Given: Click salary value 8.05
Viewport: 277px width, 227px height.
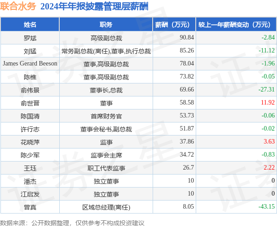Looking at the screenshot, I should click(x=188, y=206).
